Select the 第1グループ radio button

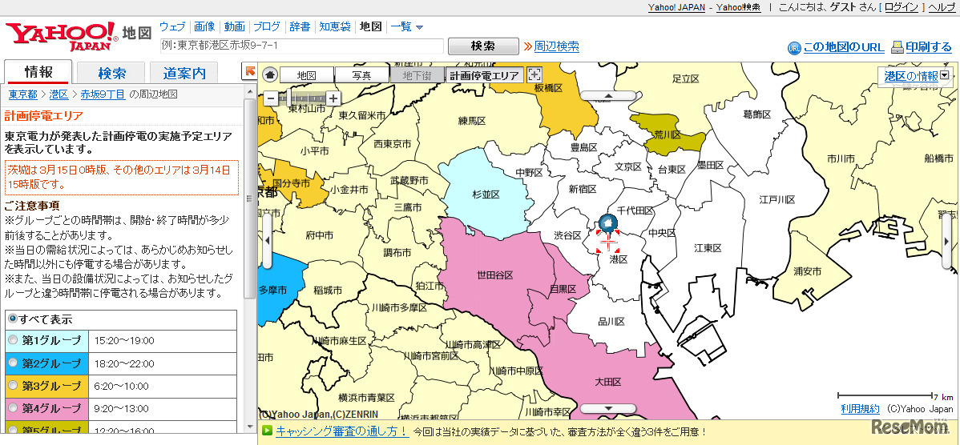tap(13, 340)
